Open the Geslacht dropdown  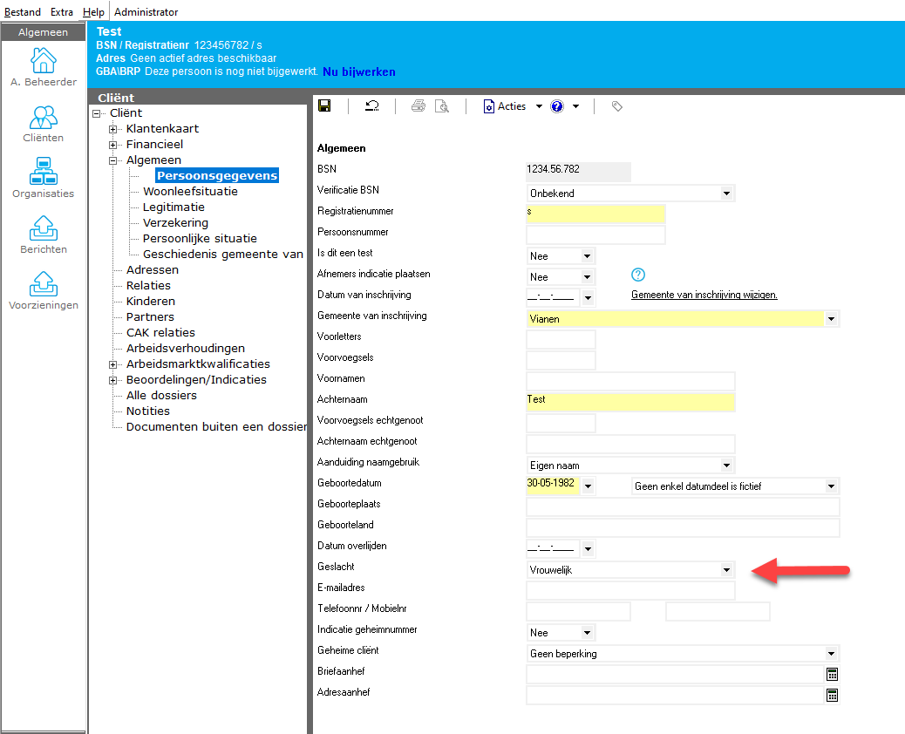726,570
